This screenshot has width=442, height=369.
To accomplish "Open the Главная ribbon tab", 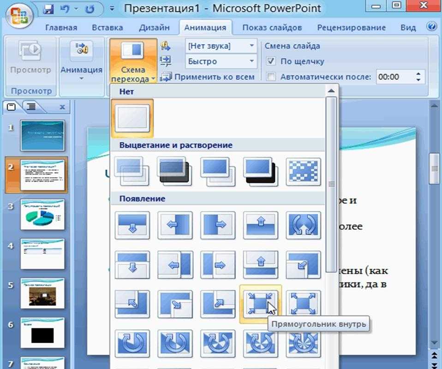I will click(61, 28).
